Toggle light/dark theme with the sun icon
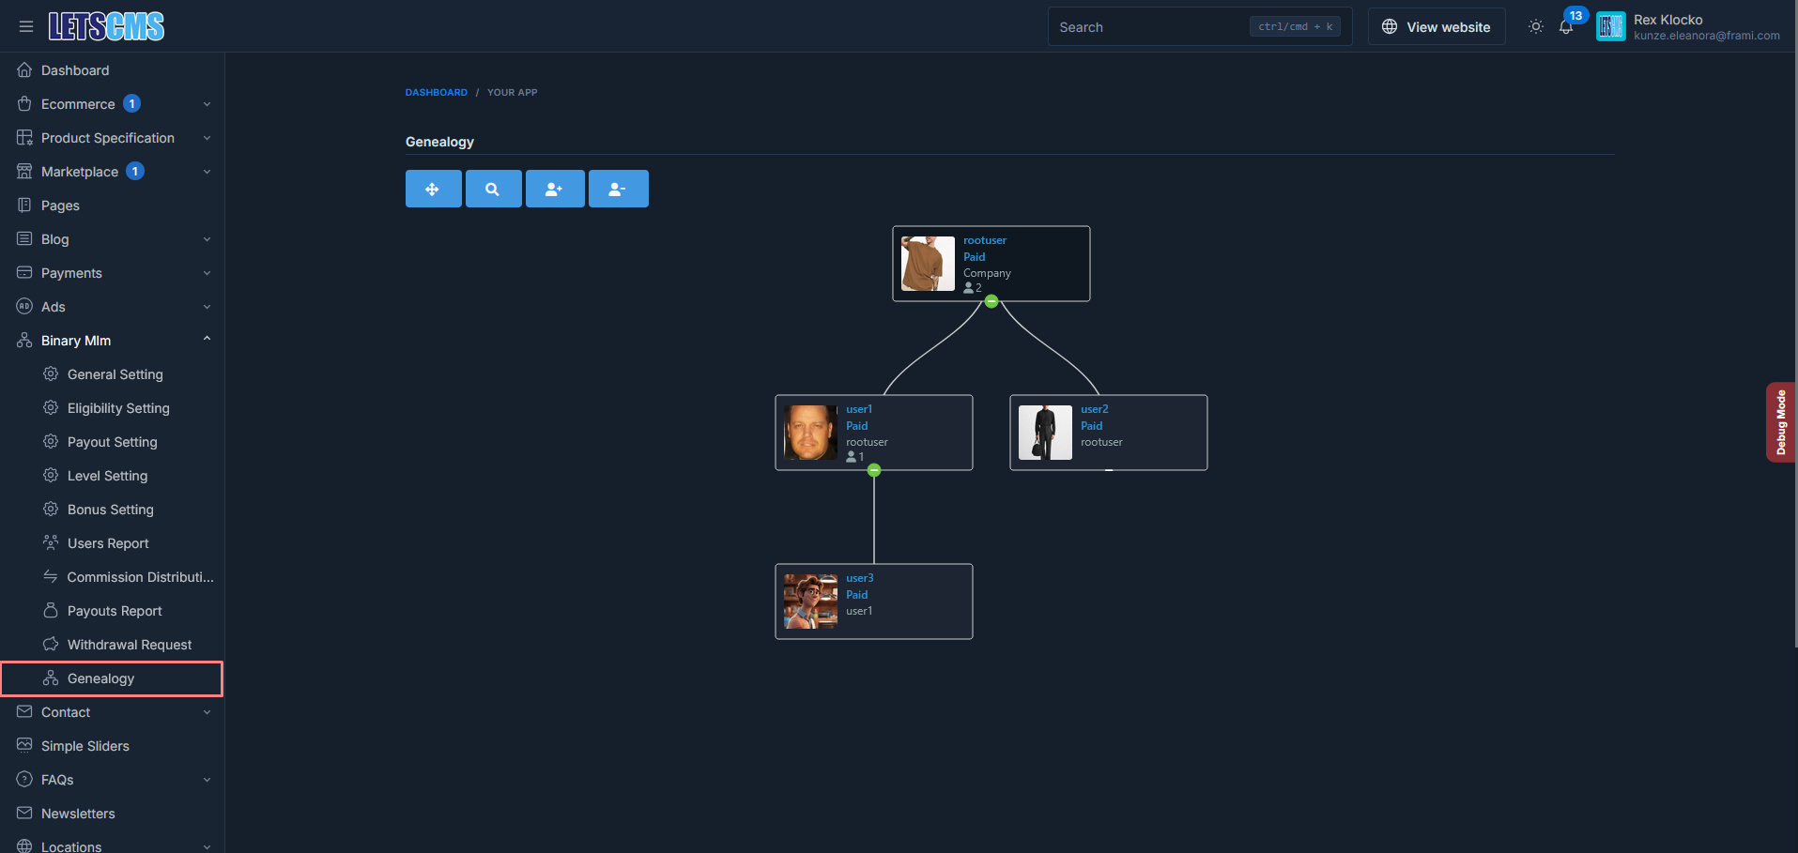Viewport: 1798px width, 853px height. pyautogui.click(x=1535, y=26)
